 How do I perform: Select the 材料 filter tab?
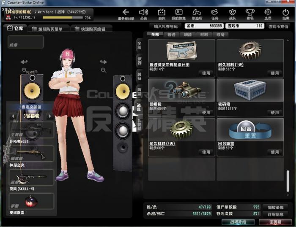click(204, 35)
